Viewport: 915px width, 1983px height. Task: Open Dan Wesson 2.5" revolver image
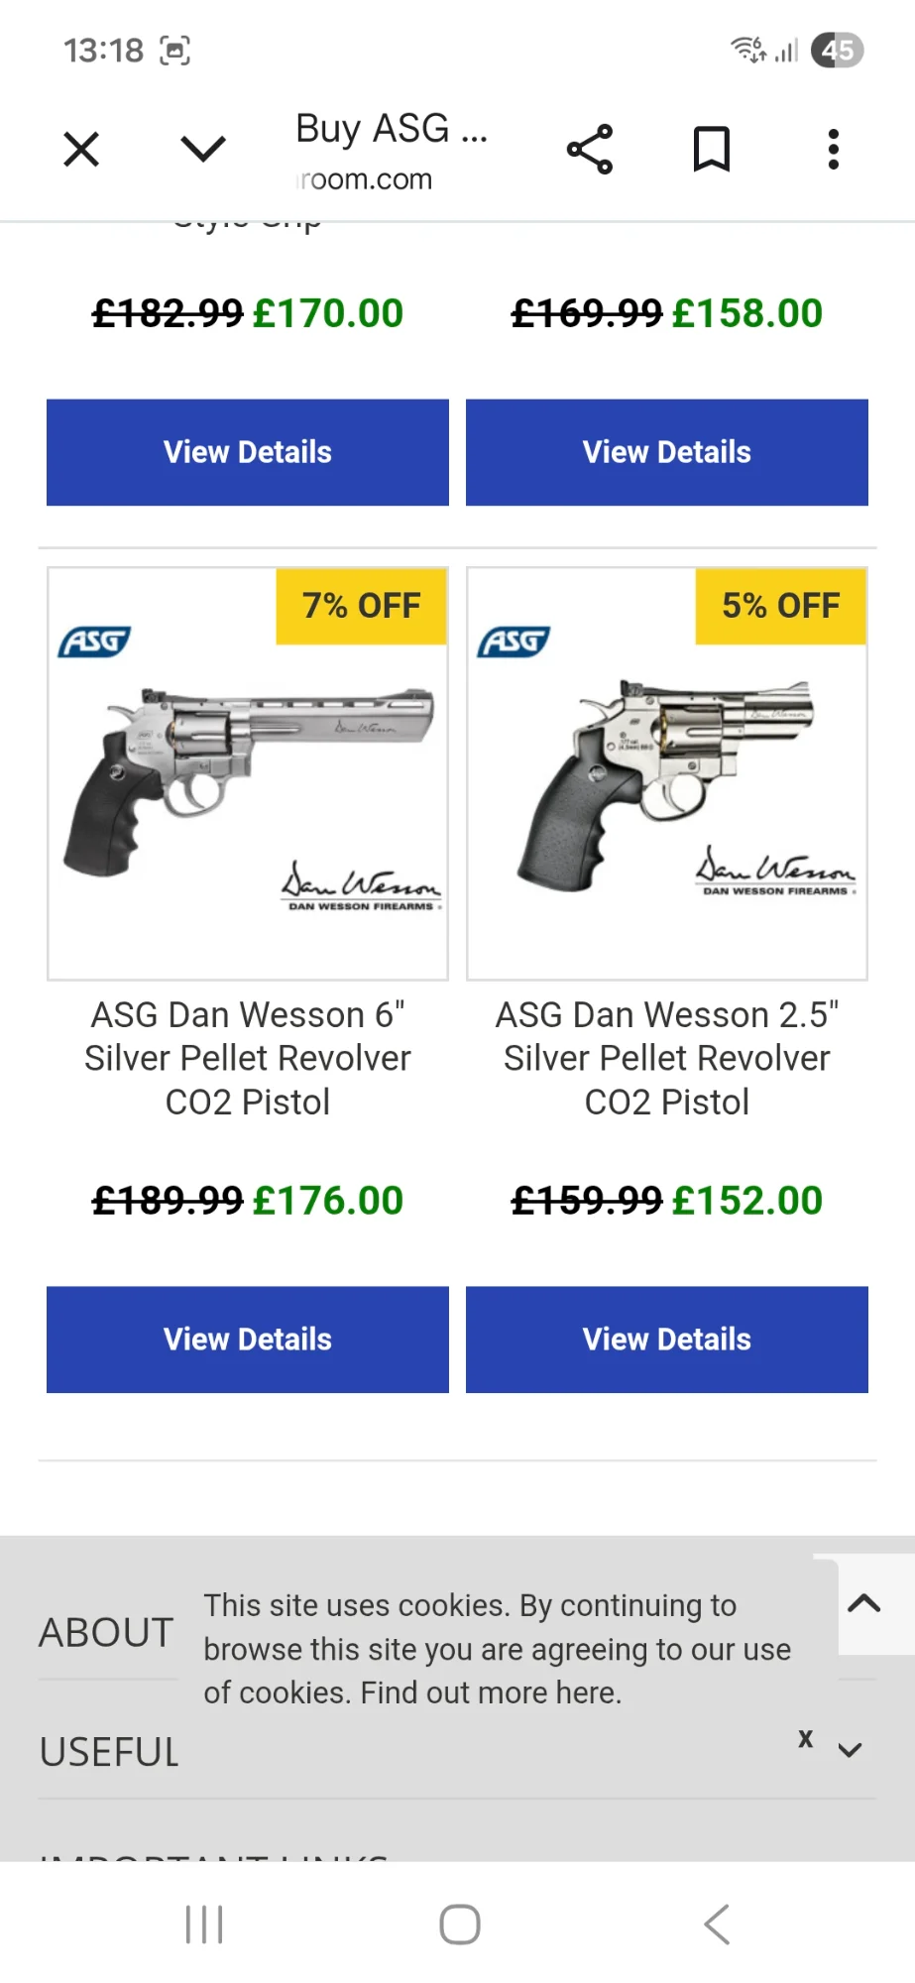coord(667,773)
